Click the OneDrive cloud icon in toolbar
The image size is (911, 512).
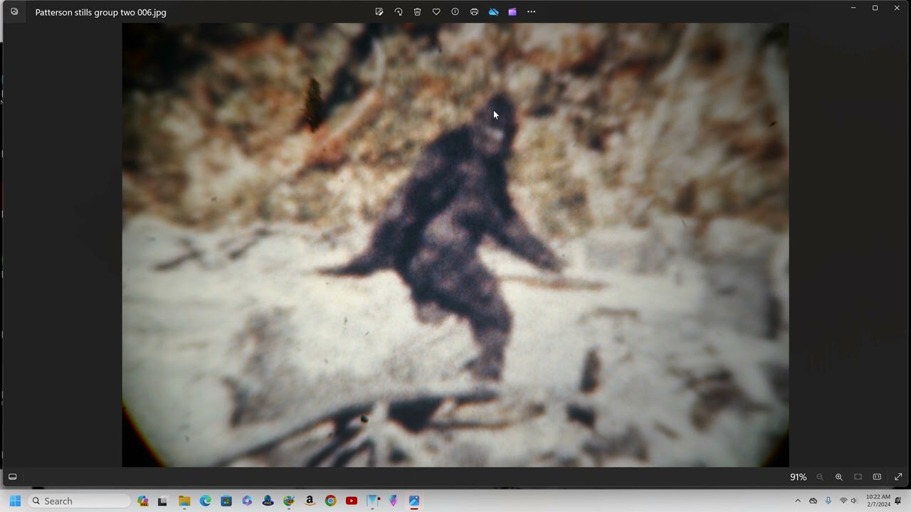click(493, 11)
